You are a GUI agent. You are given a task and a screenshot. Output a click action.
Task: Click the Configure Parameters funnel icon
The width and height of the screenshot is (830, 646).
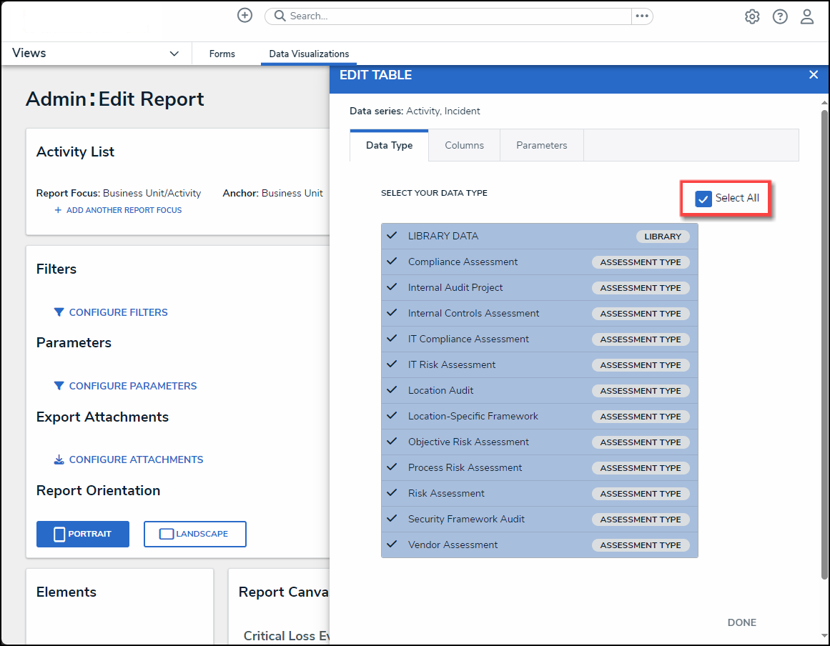coord(59,386)
